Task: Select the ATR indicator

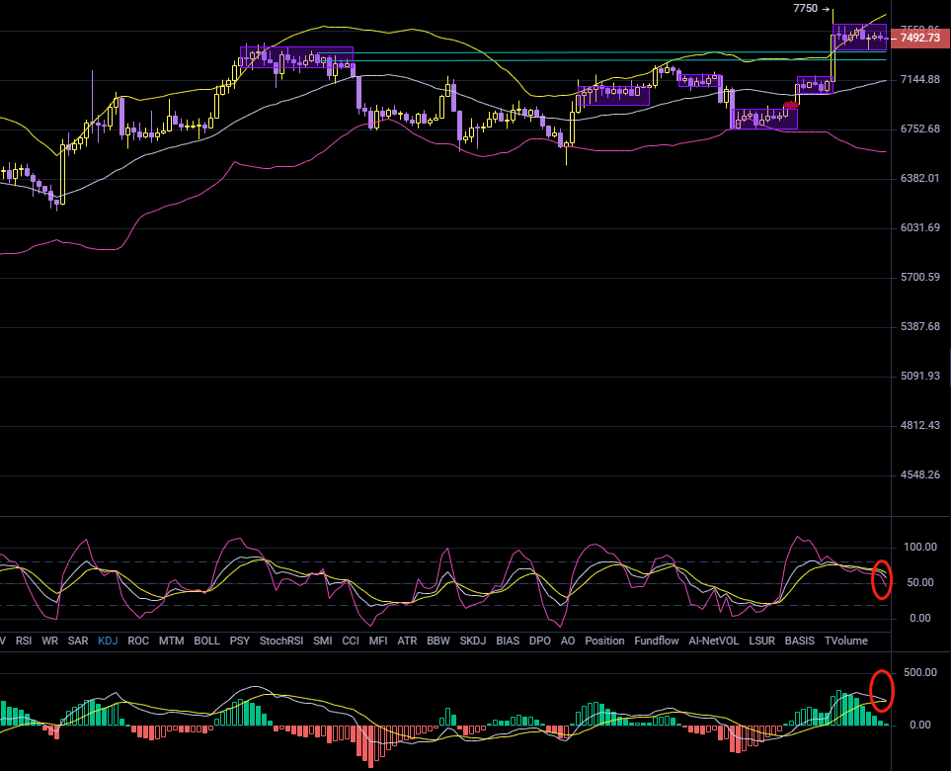Action: click(x=407, y=641)
